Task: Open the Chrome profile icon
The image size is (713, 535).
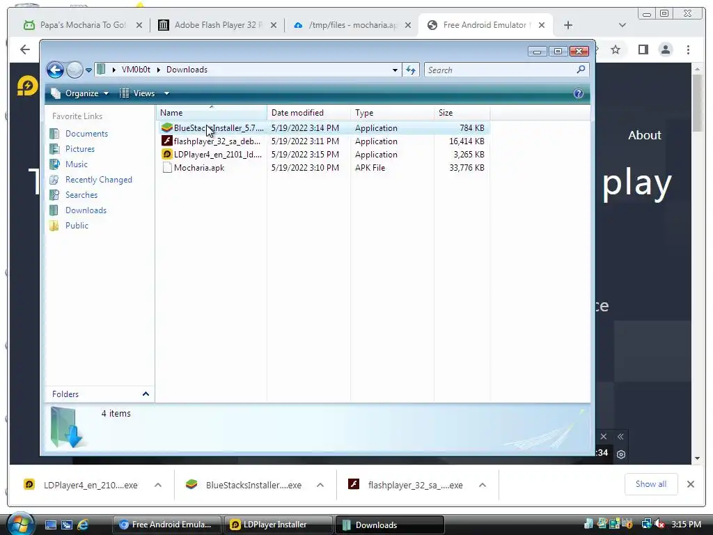Action: tap(666, 49)
